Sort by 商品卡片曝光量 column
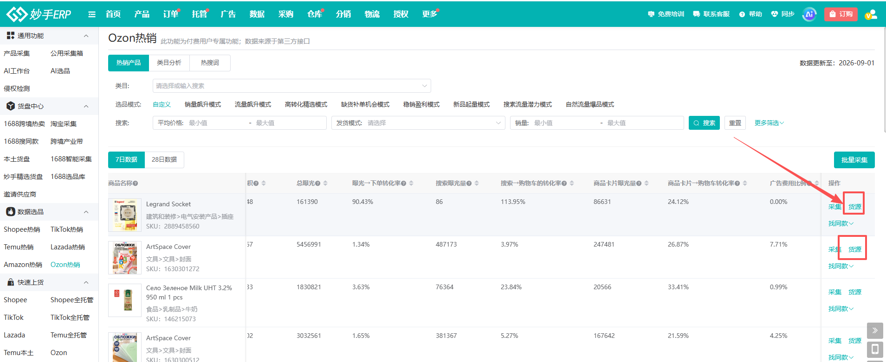The image size is (886, 362). pos(647,183)
